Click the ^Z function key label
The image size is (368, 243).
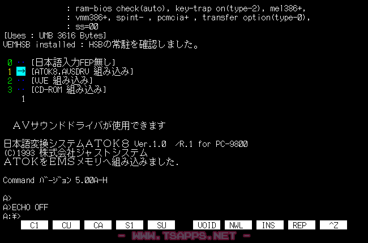333,225
